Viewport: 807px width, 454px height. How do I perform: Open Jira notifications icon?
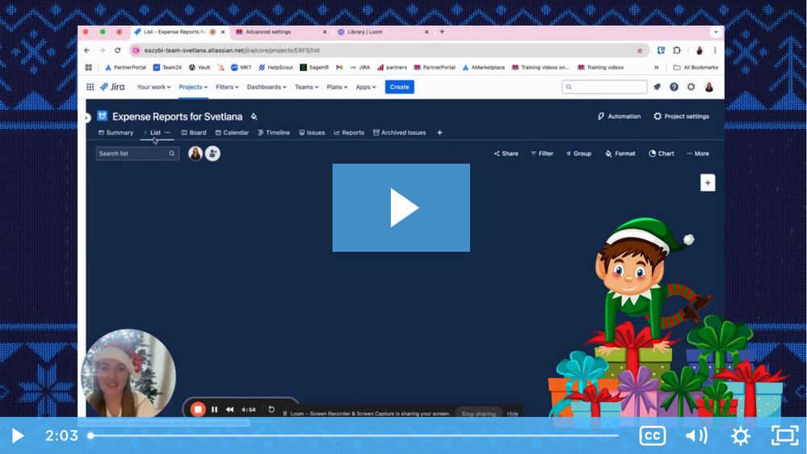point(658,87)
